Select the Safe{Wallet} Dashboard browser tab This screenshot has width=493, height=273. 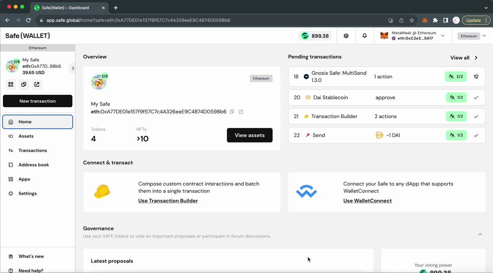pyautogui.click(x=69, y=8)
